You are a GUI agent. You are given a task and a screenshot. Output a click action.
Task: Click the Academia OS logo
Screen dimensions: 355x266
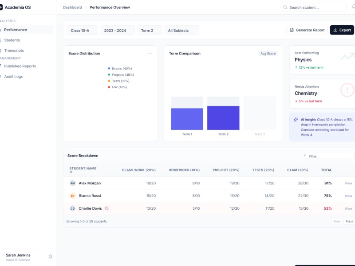point(1,7)
